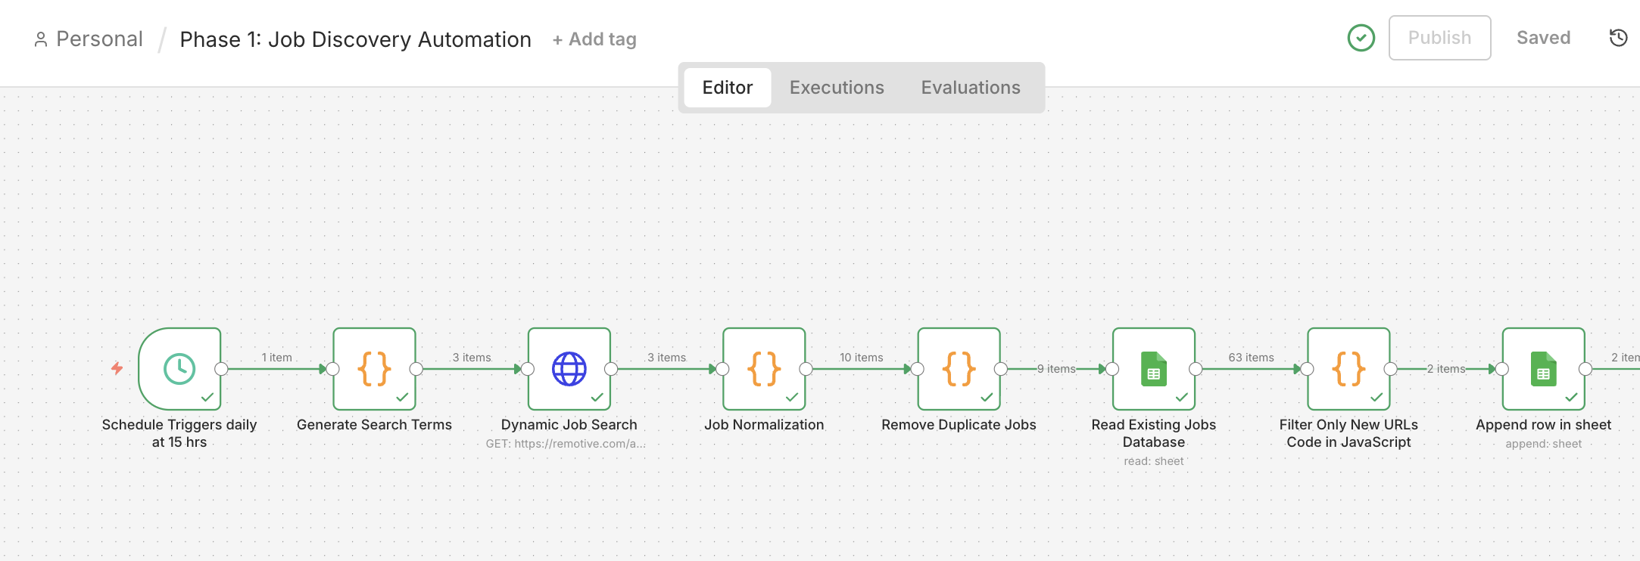Click output connector of Filter Only New URLs
Screen dimensions: 1640x561
tap(1390, 369)
